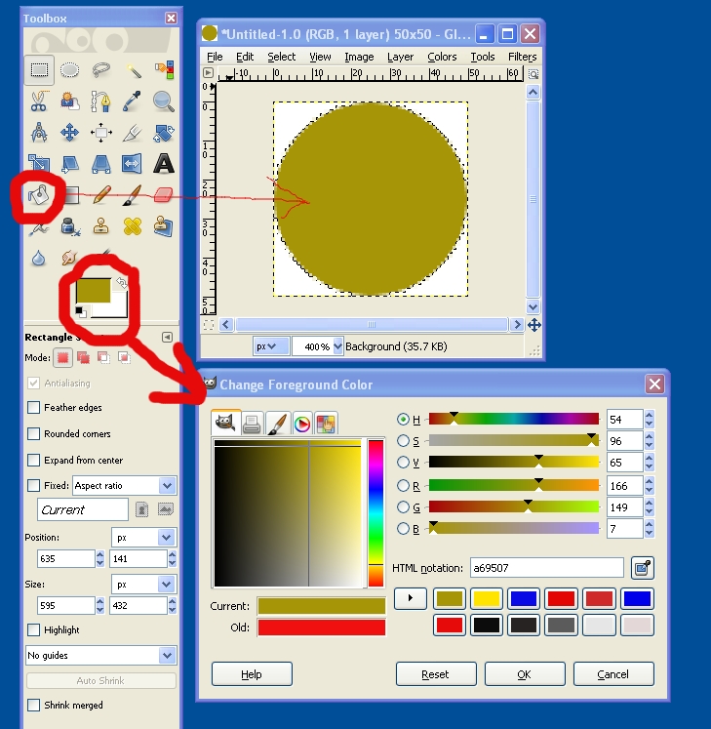The width and height of the screenshot is (711, 729).
Task: Open the Aspect ratio dropdown
Action: (125, 486)
